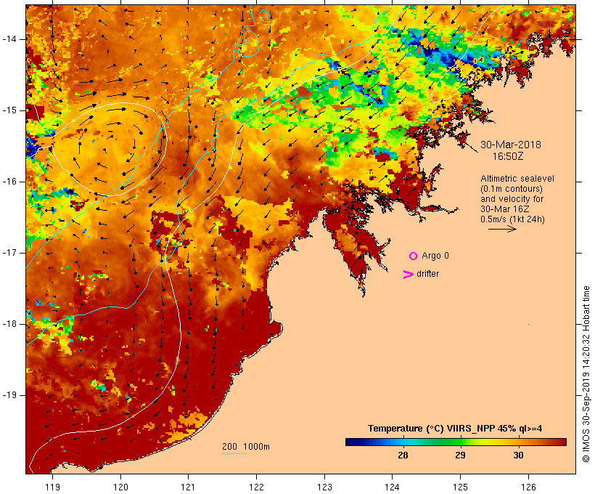This screenshot has width=595, height=494.
Task: Click the magenta Argo circle legend symbol
Action: [x=414, y=256]
